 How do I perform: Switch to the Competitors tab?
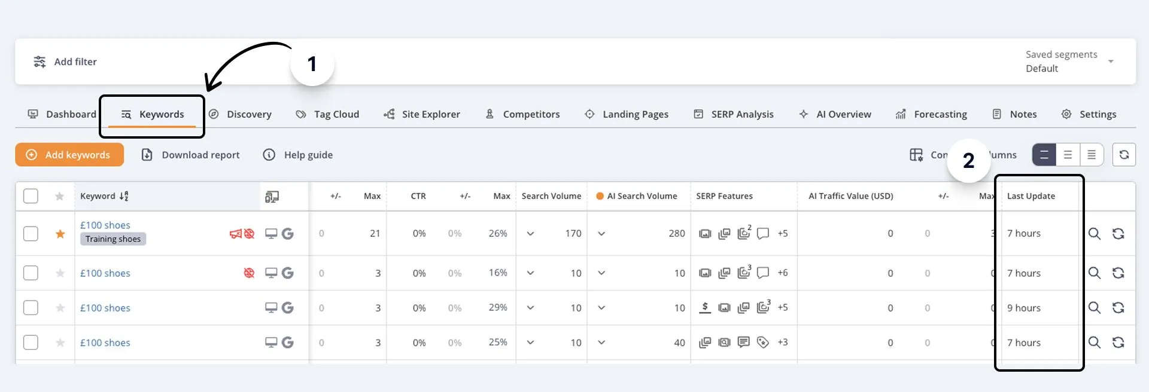coord(522,114)
